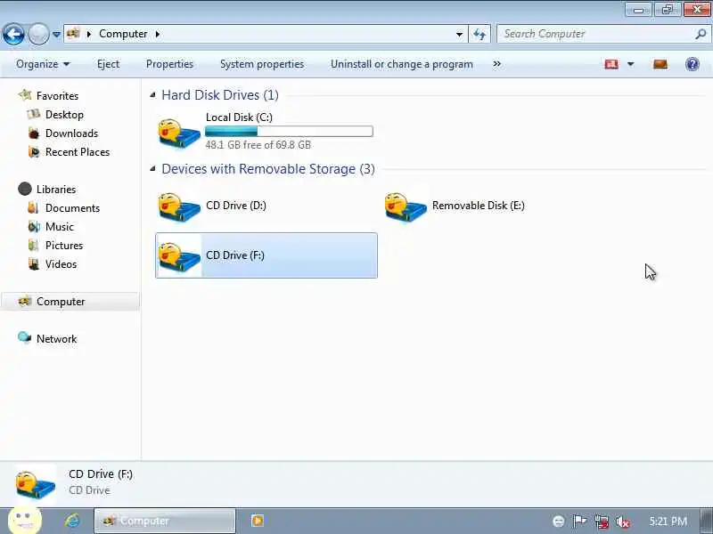Click the Forward navigation arrow
Screen dimensions: 713x534
[x=38, y=34]
